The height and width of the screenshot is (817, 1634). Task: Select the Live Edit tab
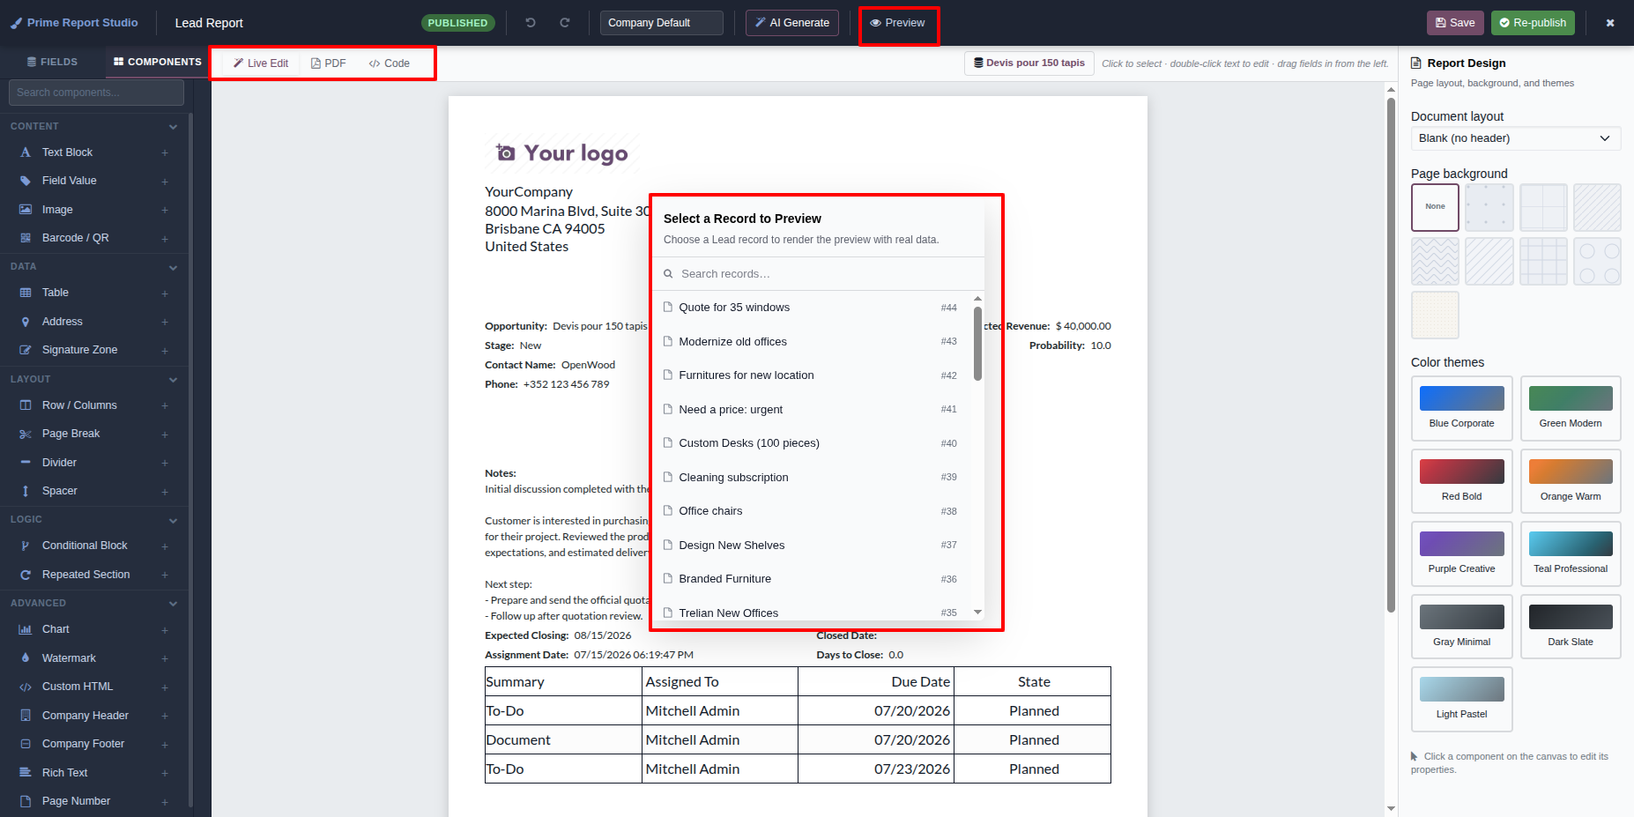coord(261,63)
